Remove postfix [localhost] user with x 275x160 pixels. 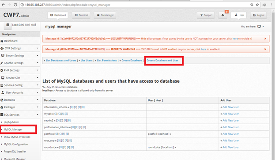coord(170,134)
